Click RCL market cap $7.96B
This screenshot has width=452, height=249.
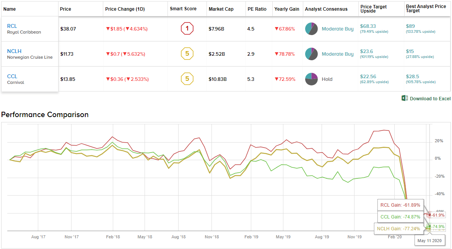pyautogui.click(x=216, y=29)
